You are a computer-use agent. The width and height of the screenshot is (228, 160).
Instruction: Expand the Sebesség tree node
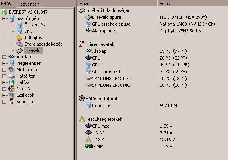4,102
